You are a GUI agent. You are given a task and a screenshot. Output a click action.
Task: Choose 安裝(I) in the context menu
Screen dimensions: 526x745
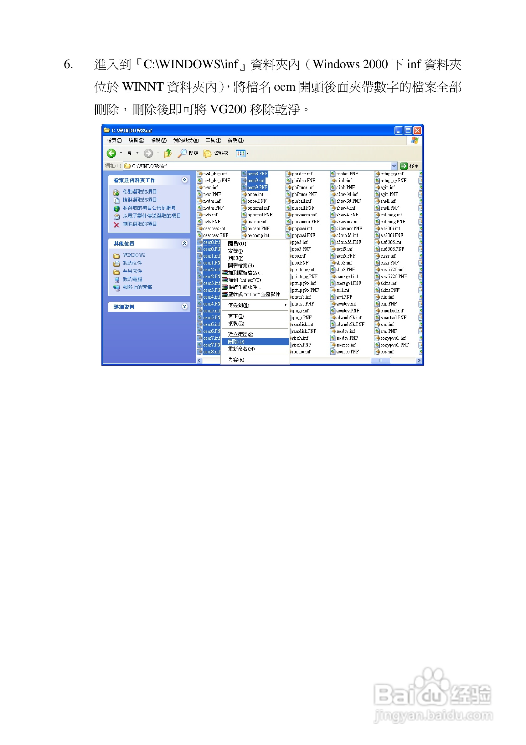click(255, 251)
